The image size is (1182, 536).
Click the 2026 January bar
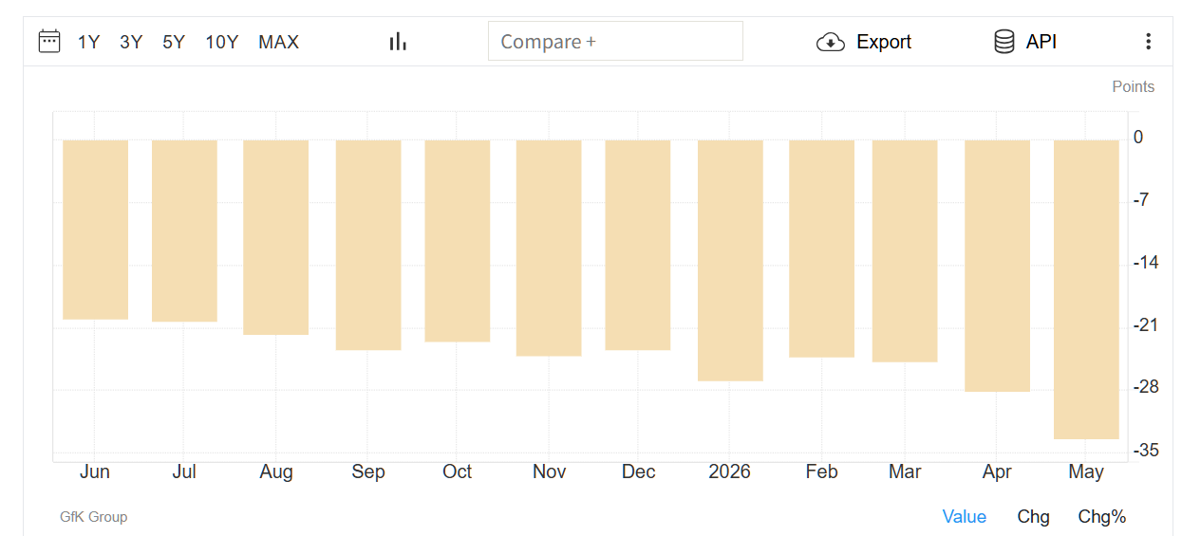[730, 260]
